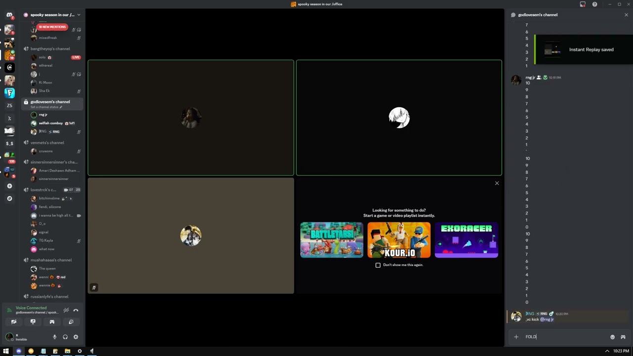Click the top-left participant video tile
This screenshot has height=356, width=633.
(191, 118)
